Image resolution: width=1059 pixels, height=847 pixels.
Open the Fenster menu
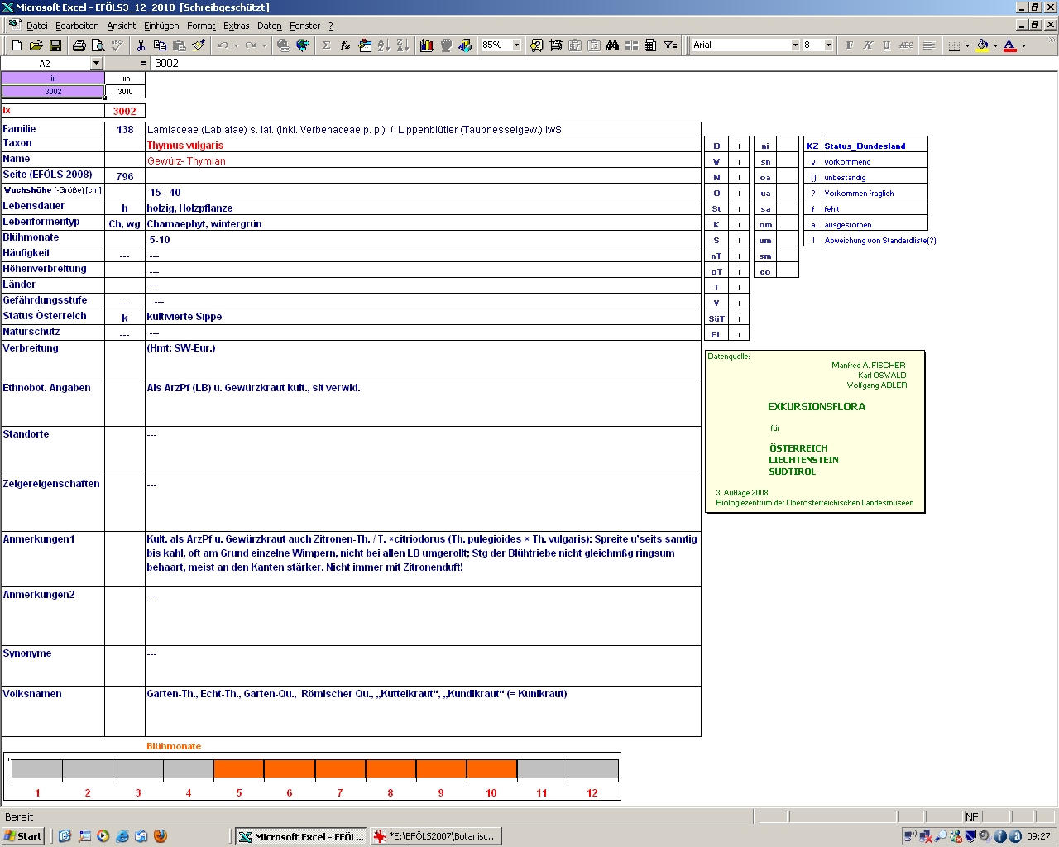[304, 26]
